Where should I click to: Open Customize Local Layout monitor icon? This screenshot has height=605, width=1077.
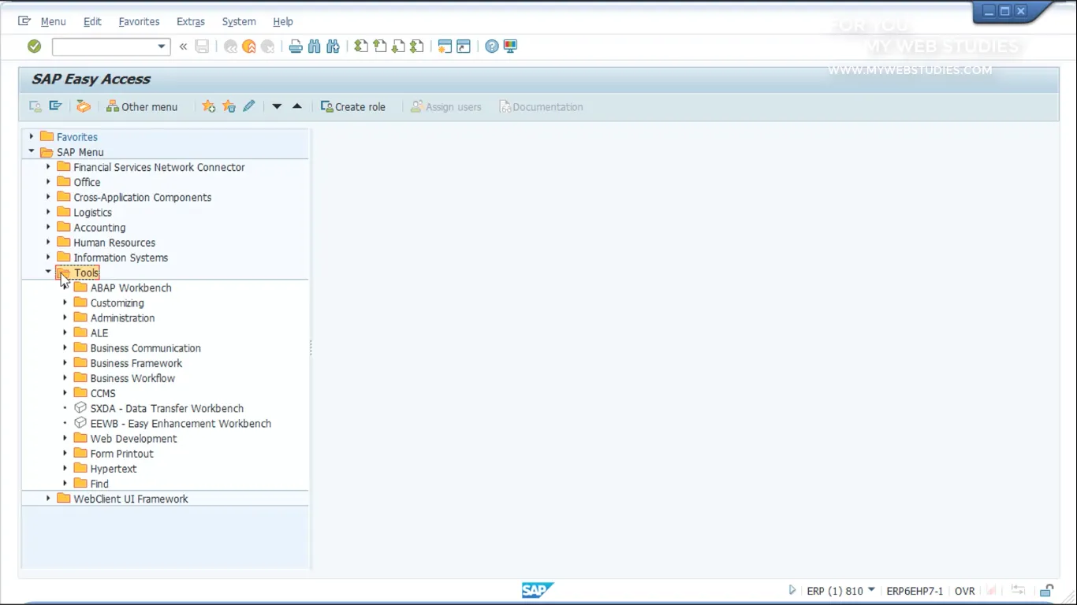pyautogui.click(x=510, y=46)
